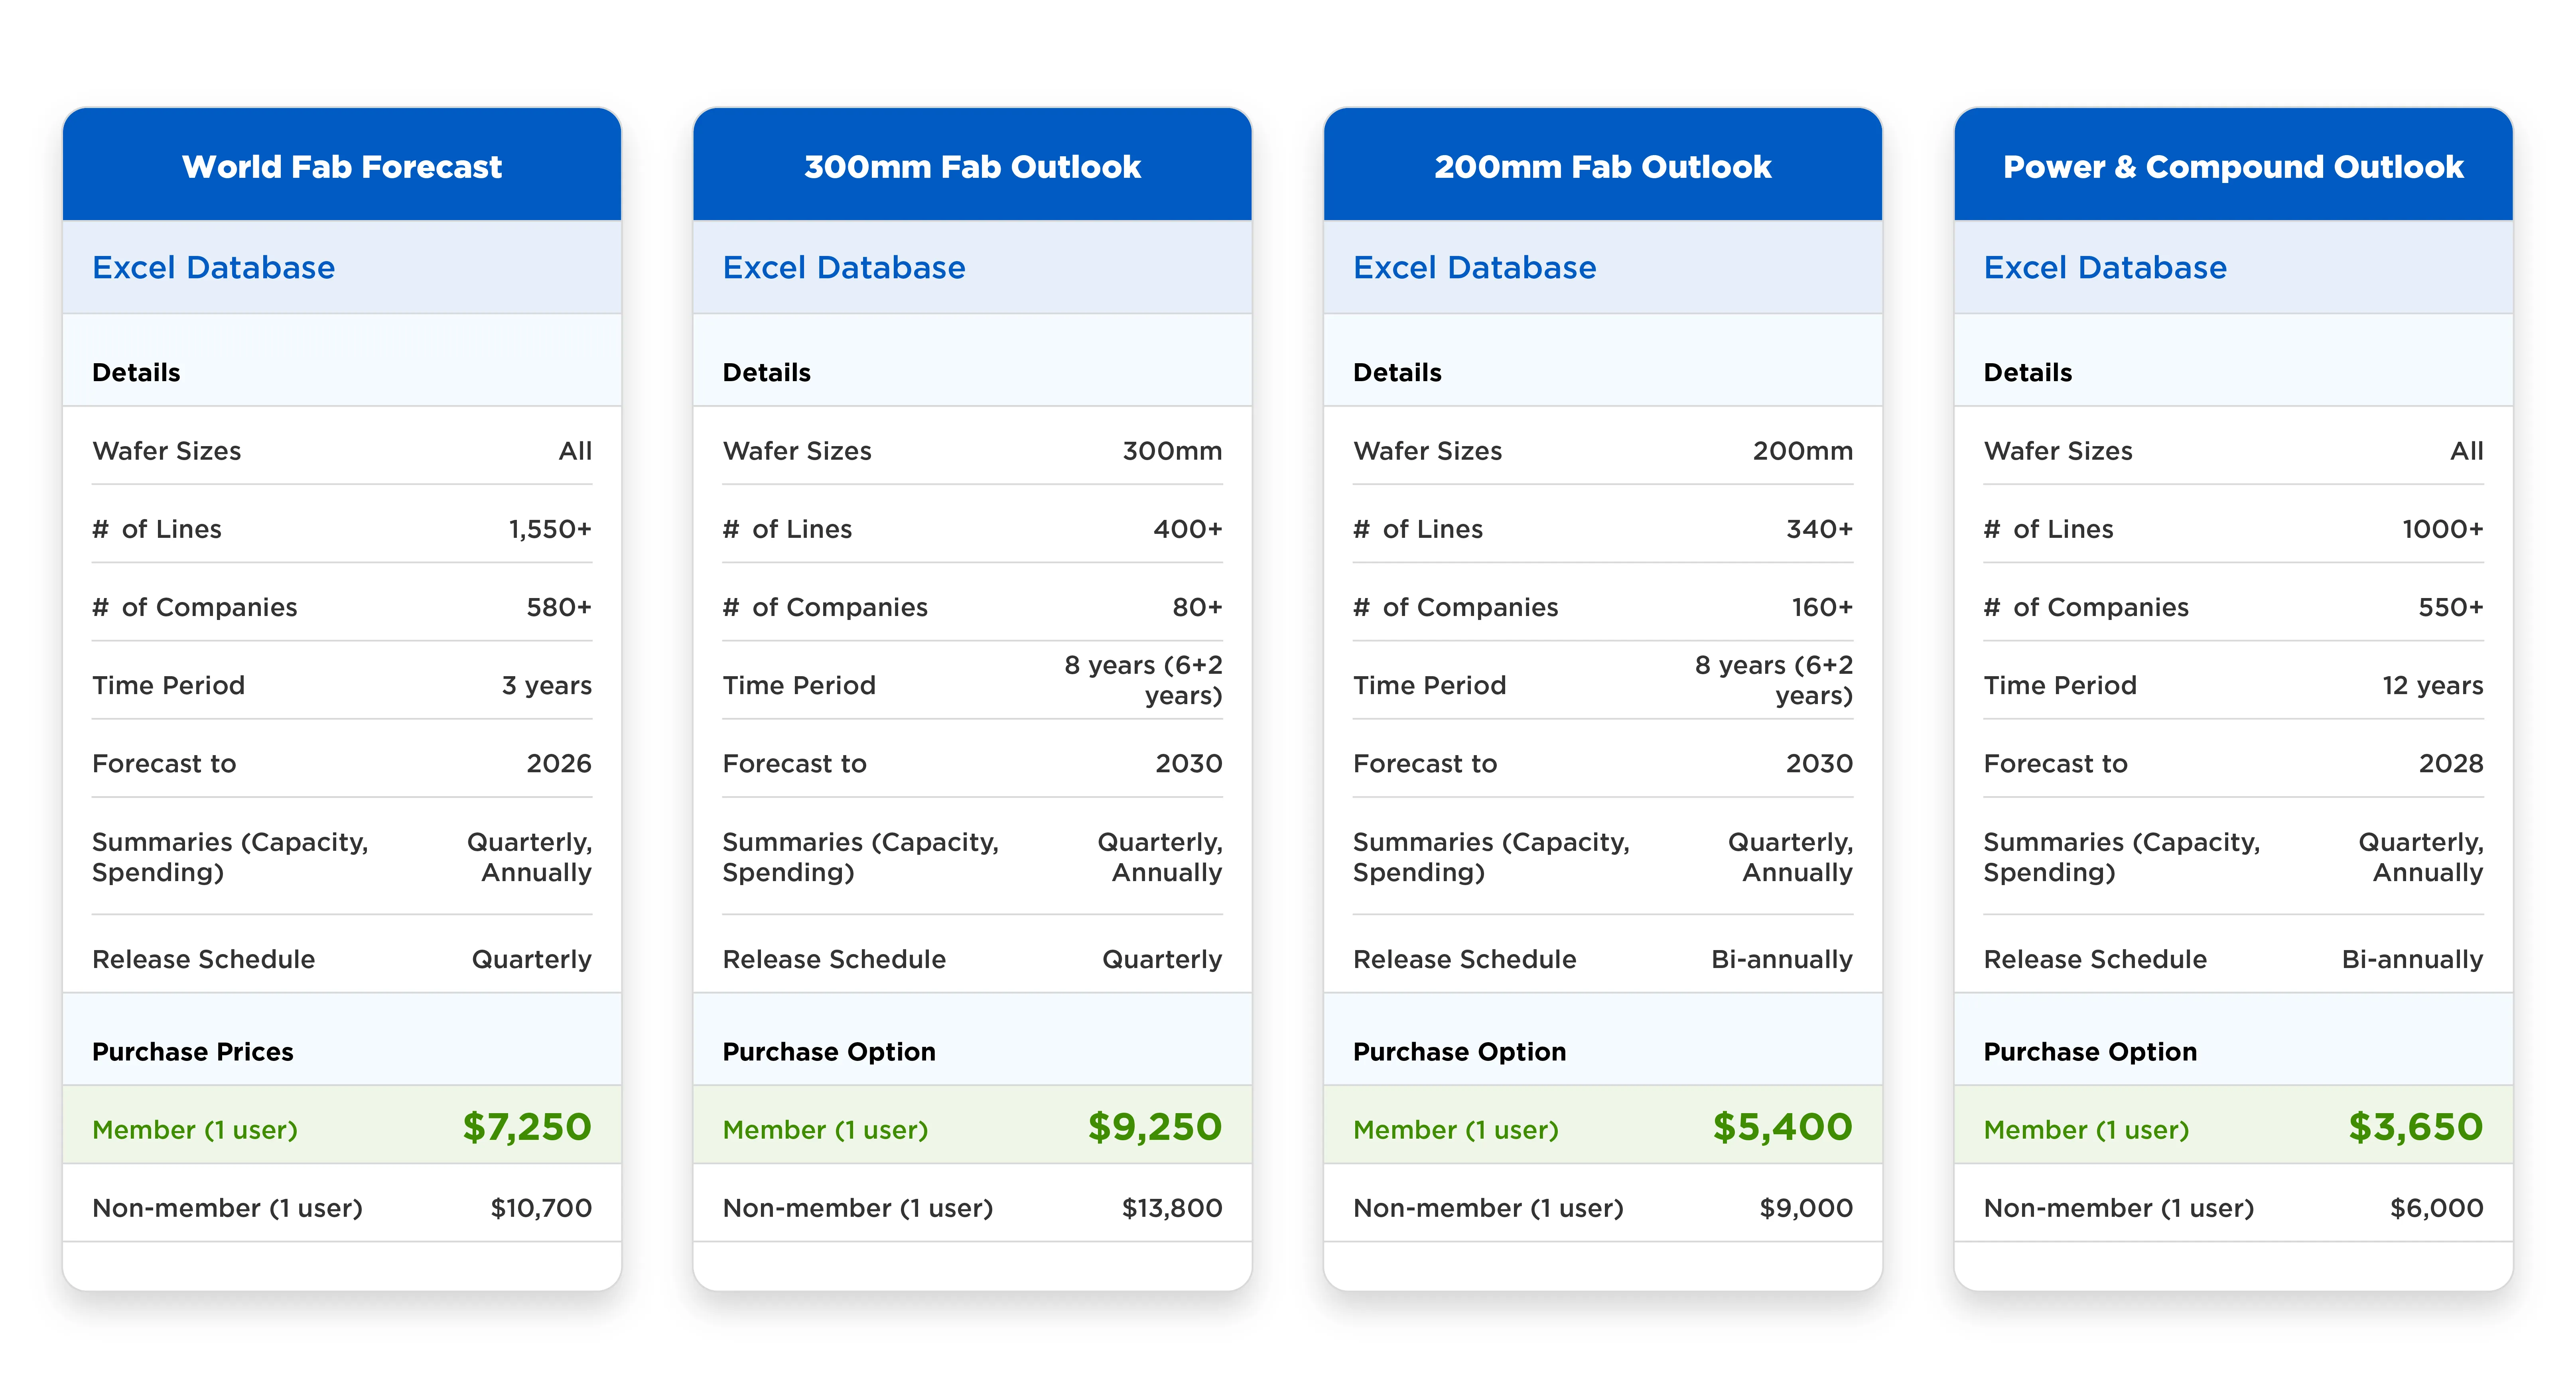Click "Purchase Option" heading in 200mm Fab Outlook
Screen dimensions: 2576x1399
(1460, 1052)
